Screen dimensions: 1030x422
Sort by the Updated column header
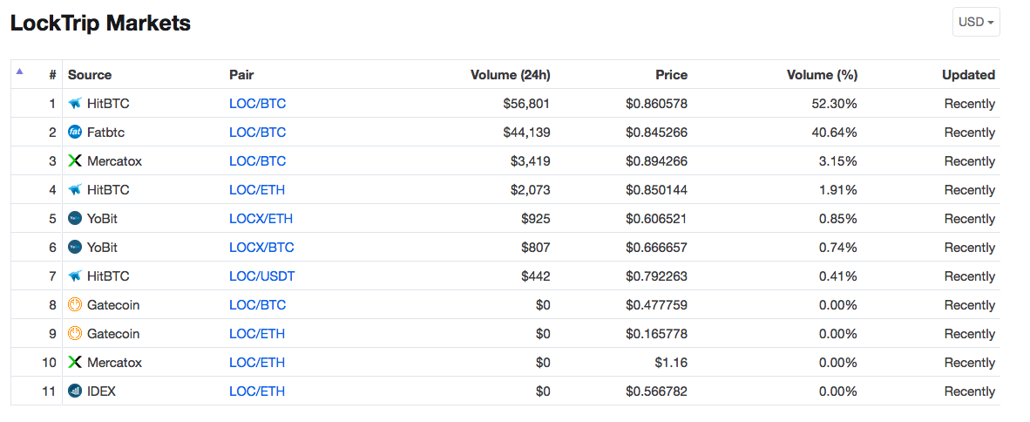click(969, 75)
